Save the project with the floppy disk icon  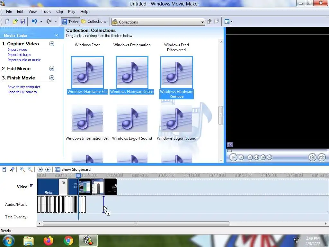pyautogui.click(x=23, y=22)
